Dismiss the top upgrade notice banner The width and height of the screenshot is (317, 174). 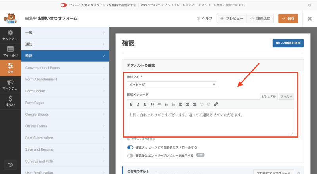coord(310,5)
